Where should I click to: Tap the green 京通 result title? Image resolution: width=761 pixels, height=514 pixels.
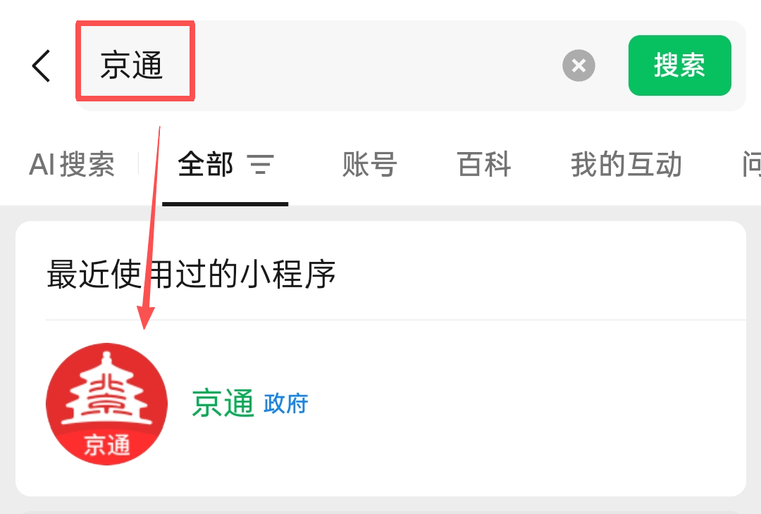223,403
